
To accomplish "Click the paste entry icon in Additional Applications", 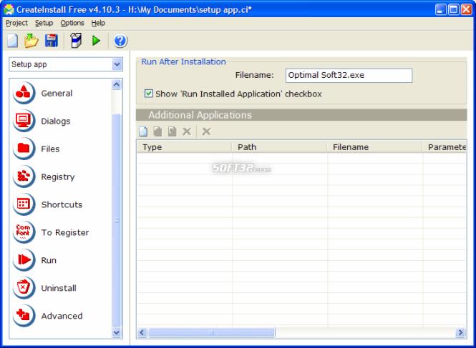I will click(172, 131).
